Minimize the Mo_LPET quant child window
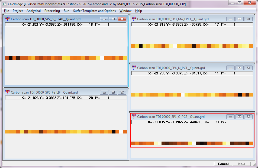The image size is (258, 168). click(x=230, y=19)
